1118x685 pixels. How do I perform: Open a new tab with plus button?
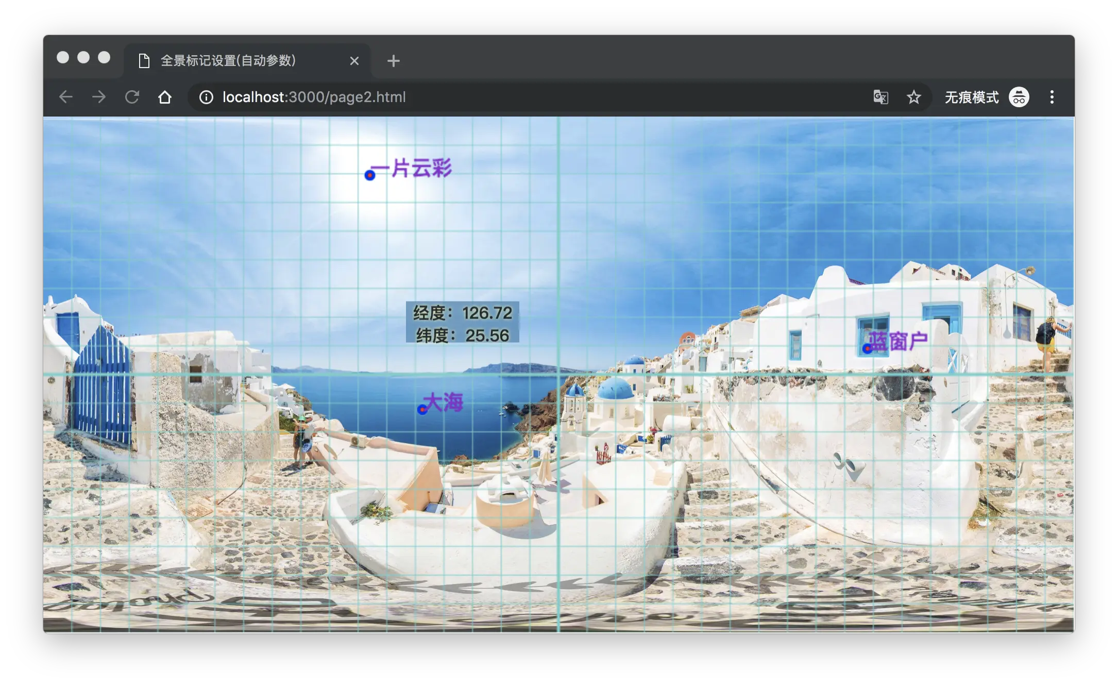tap(393, 61)
